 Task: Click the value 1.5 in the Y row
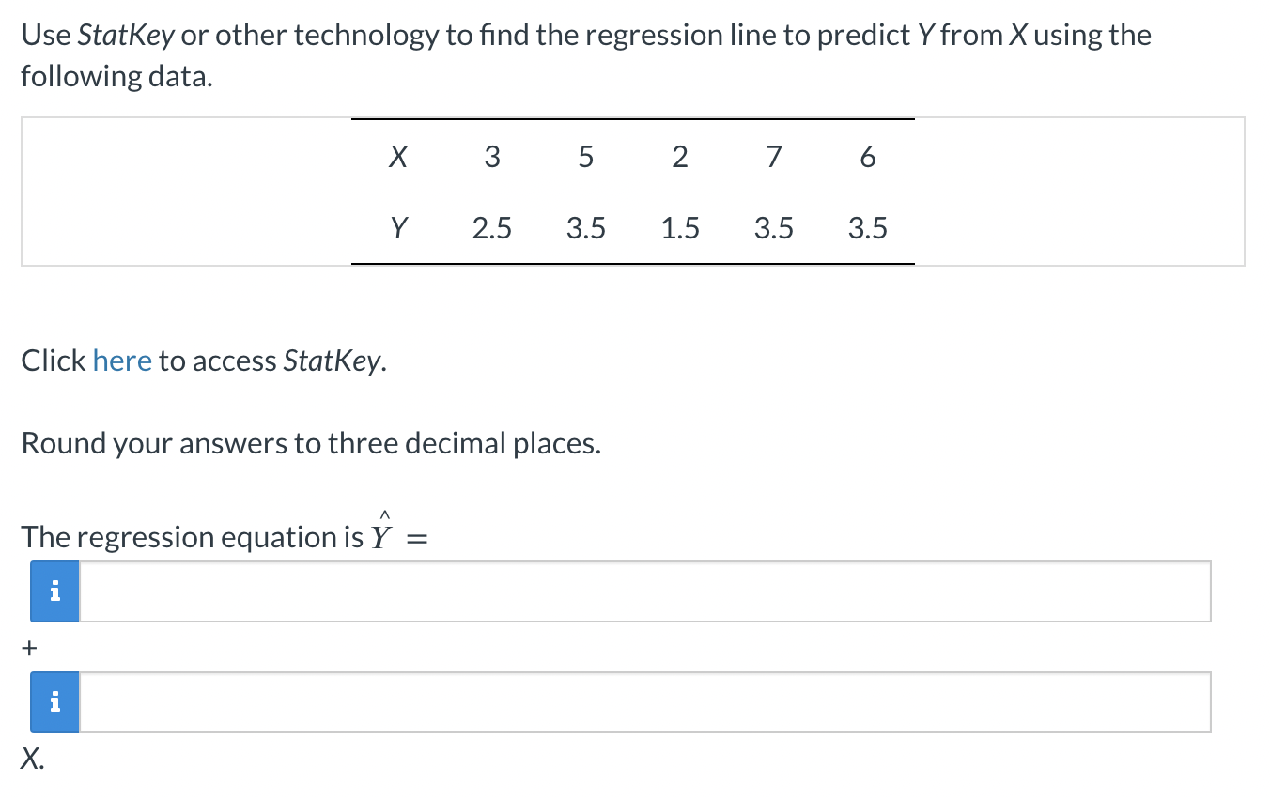(680, 227)
